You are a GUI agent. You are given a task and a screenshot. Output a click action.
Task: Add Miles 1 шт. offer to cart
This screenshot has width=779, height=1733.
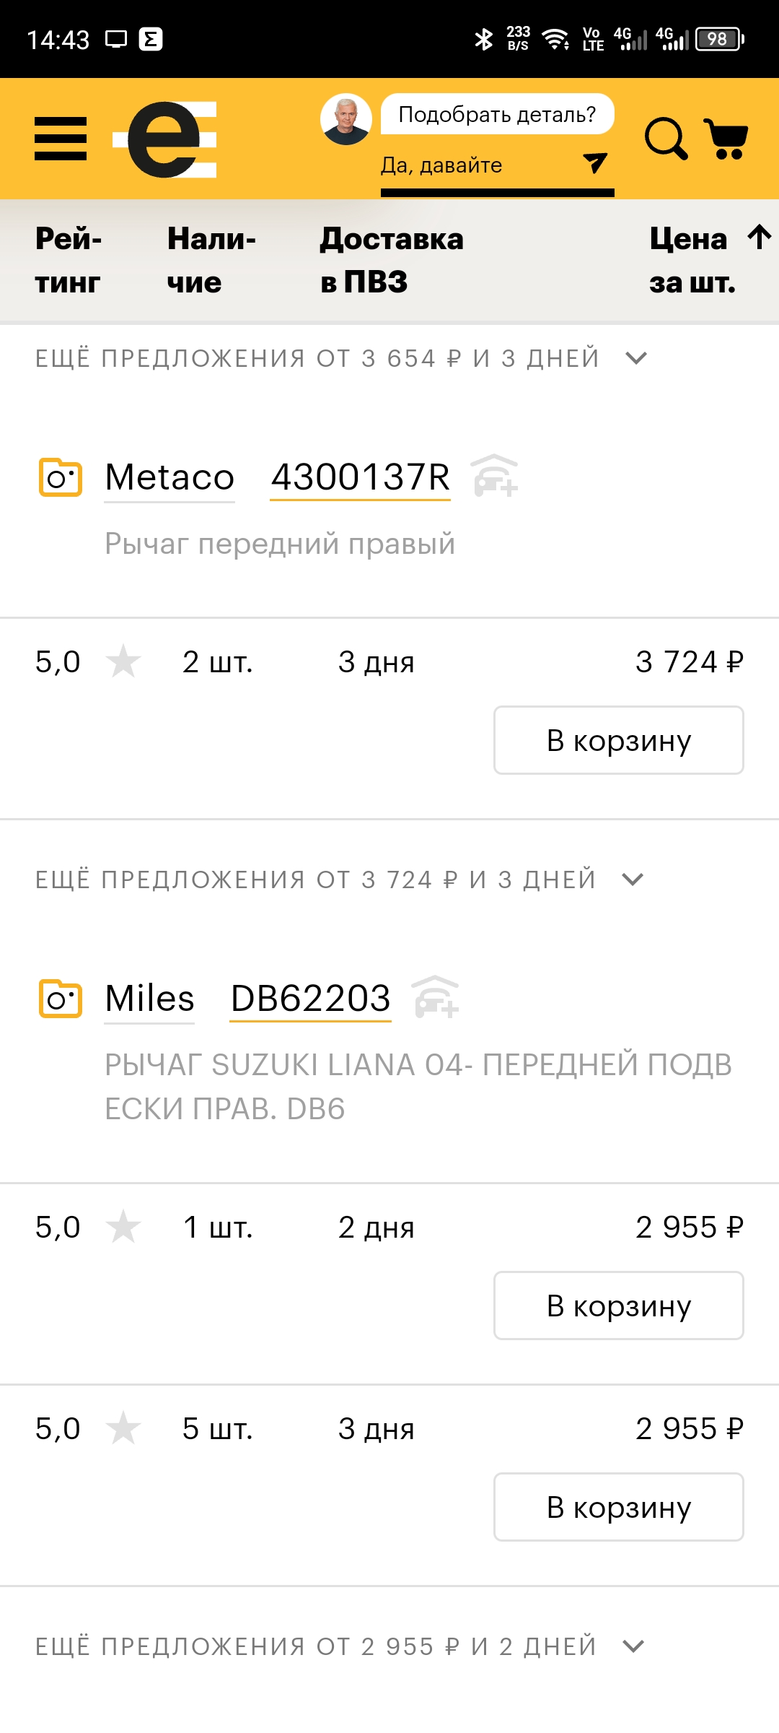[x=618, y=1306]
